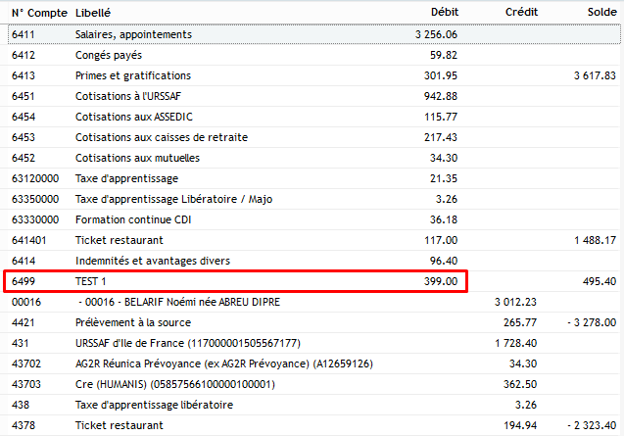Click the Taxe d'apprentissage row 63120000
The width and height of the screenshot is (624, 436).
point(126,178)
